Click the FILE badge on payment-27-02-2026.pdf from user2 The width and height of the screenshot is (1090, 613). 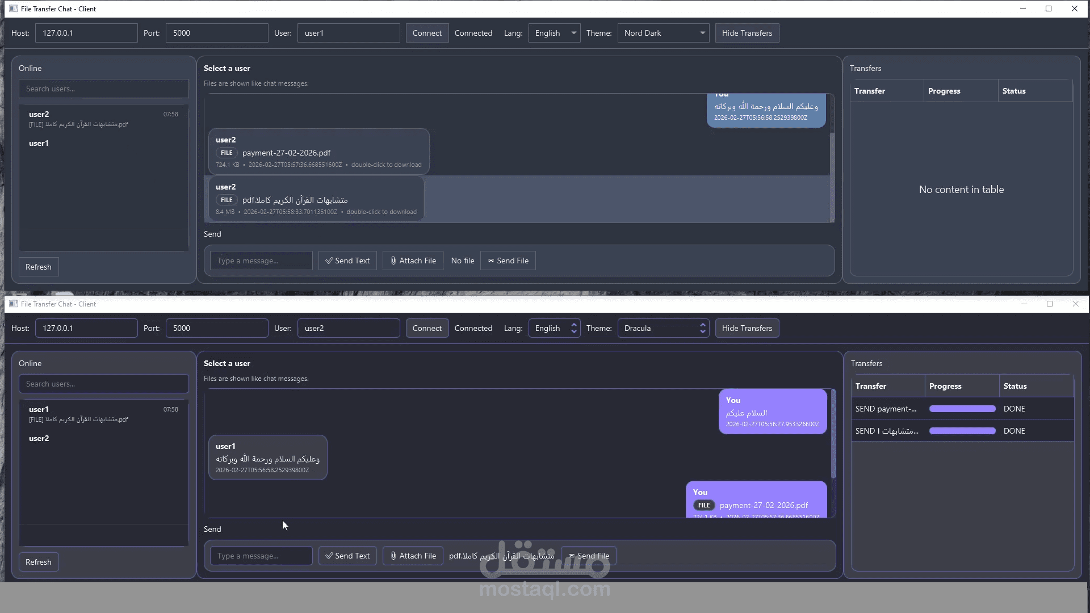(227, 153)
